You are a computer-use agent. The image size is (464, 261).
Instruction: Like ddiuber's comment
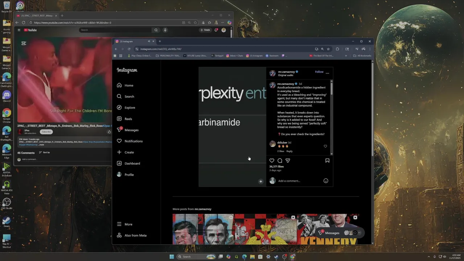pos(325,146)
